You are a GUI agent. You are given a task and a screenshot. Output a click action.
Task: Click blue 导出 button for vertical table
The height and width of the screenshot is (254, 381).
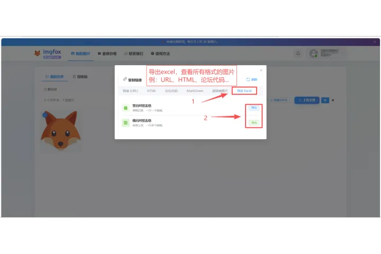(254, 107)
